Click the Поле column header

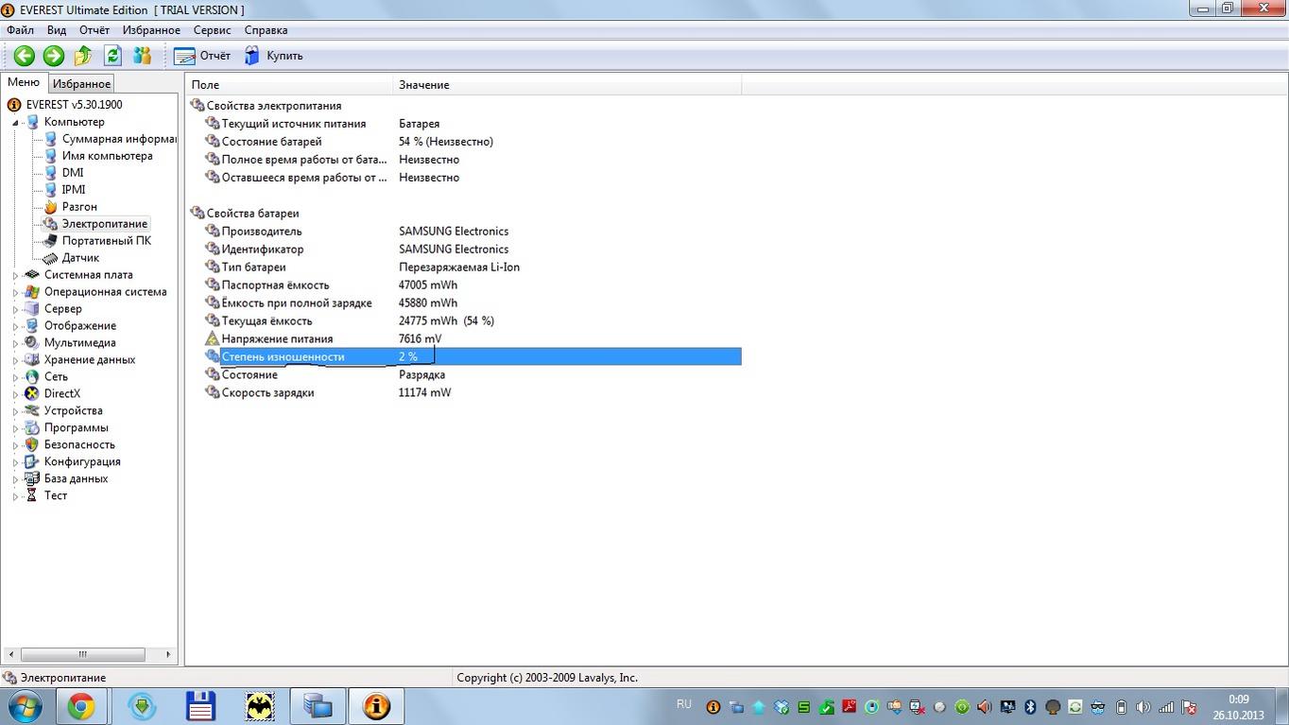pos(289,85)
